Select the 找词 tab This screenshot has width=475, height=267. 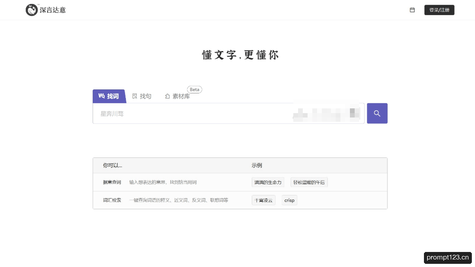[x=109, y=96]
